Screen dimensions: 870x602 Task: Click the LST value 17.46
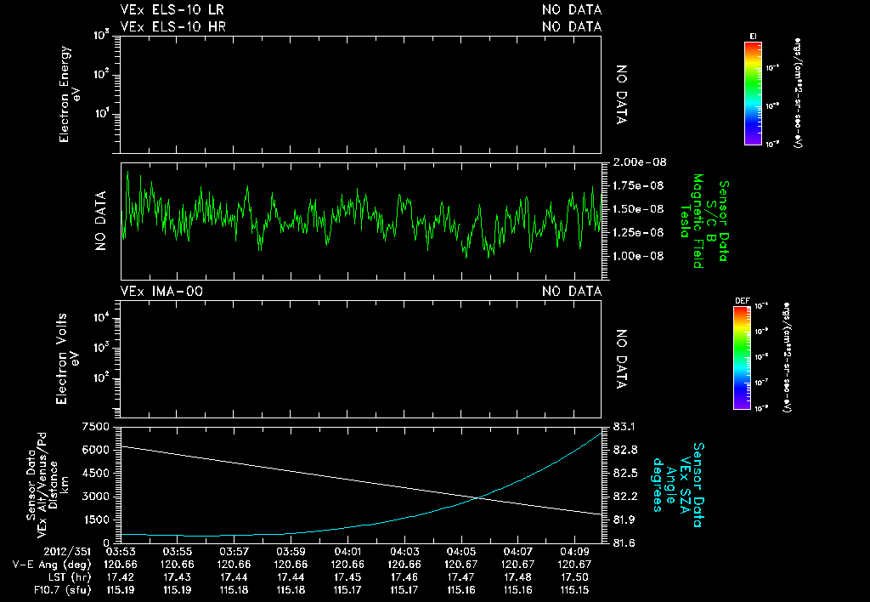coord(404,577)
